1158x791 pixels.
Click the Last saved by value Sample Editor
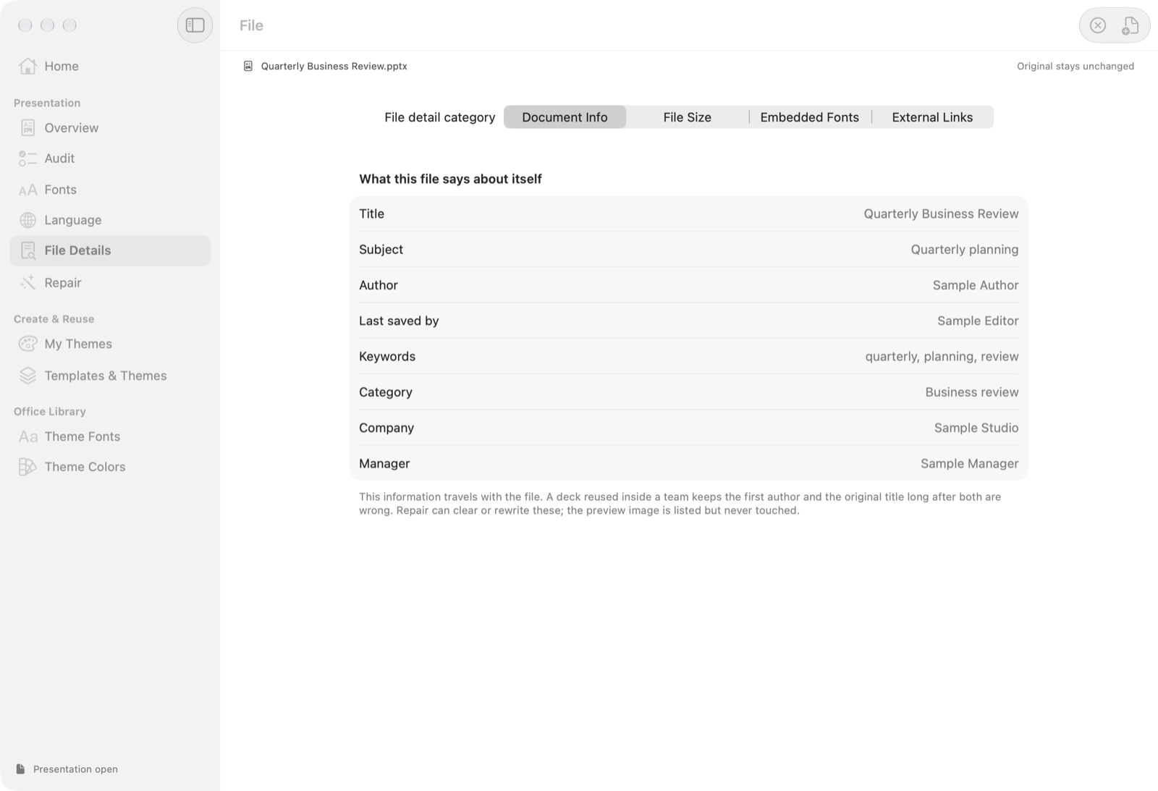[978, 321]
